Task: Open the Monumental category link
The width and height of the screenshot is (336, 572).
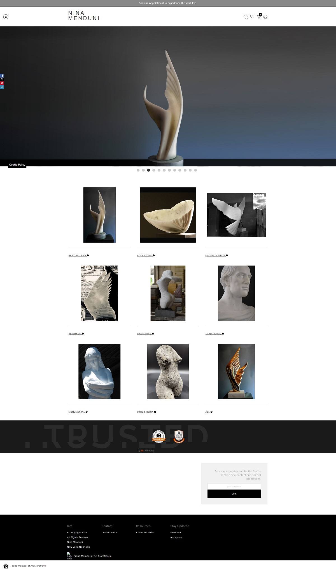Action: coord(78,412)
